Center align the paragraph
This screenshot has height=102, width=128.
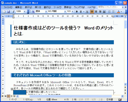coord(96,11)
